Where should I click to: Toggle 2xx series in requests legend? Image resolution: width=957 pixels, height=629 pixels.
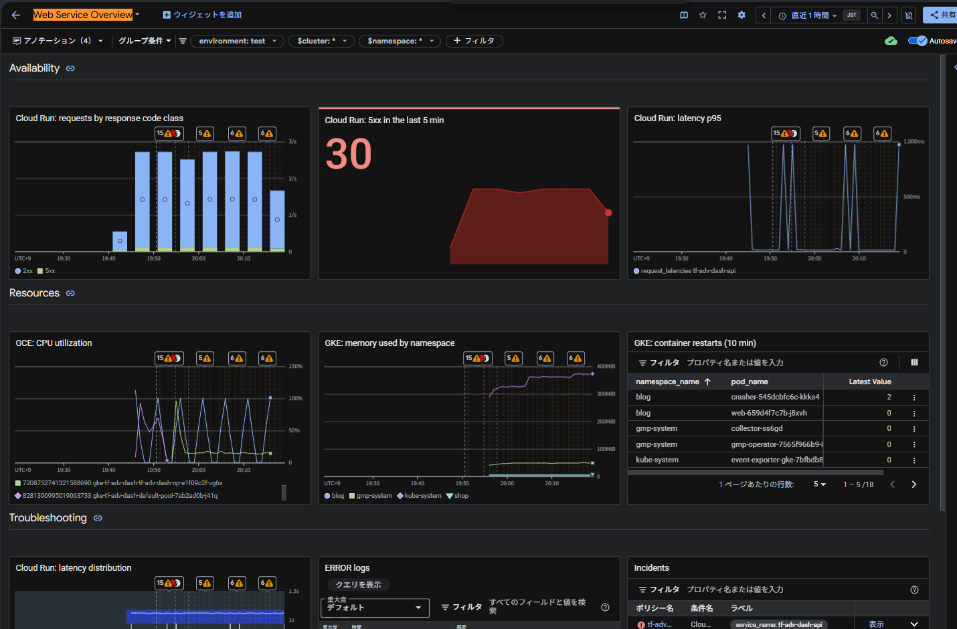click(23, 271)
